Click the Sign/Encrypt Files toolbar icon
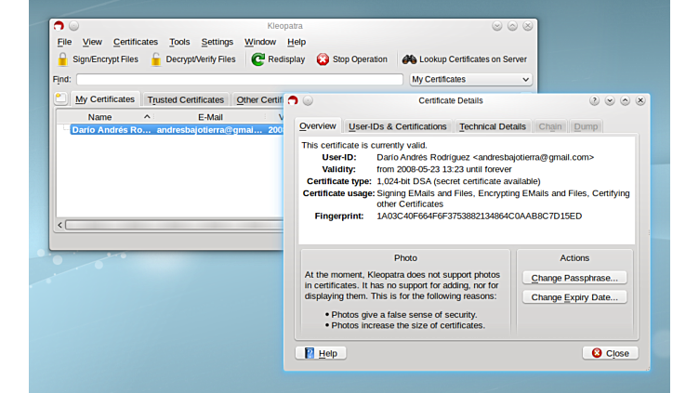This screenshot has width=699, height=393. tap(63, 59)
